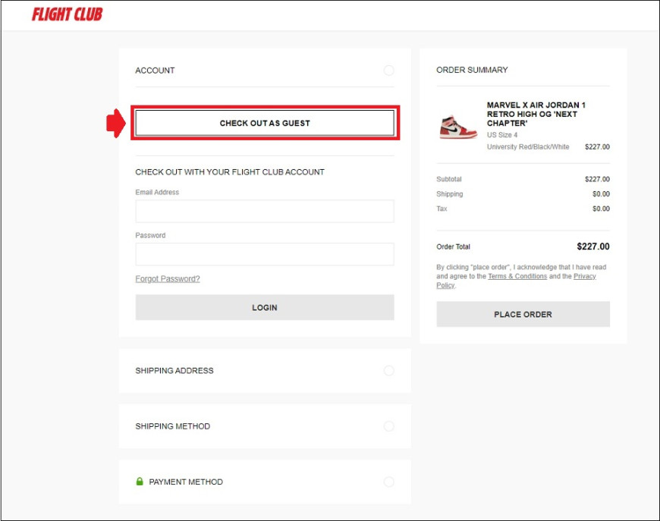This screenshot has width=660, height=521.
Task: Click the Air Jordan 1 sneaker thumbnail
Action: coord(458,127)
